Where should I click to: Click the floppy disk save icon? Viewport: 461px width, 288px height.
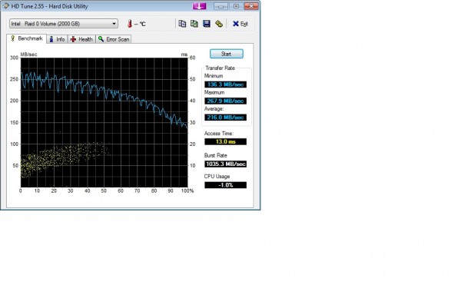[x=207, y=24]
